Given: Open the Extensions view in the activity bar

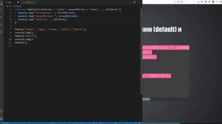Looking at the screenshot, I should pos(1,32).
